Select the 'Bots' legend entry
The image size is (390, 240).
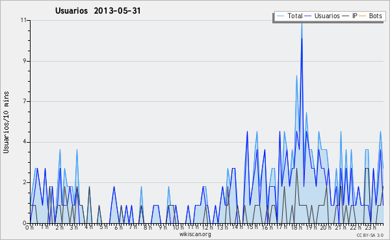click(370, 16)
